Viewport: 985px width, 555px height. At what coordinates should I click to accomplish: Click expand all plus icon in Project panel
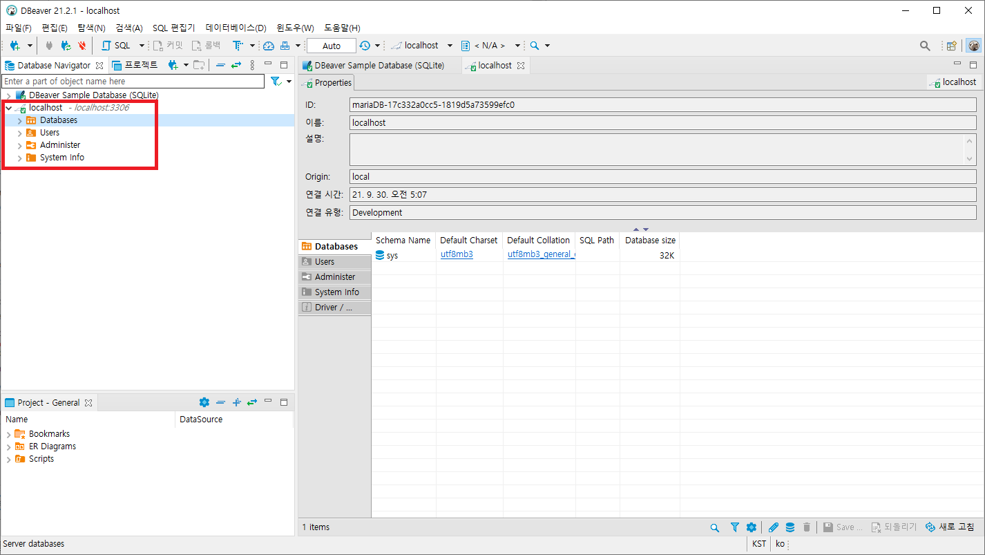(x=236, y=402)
